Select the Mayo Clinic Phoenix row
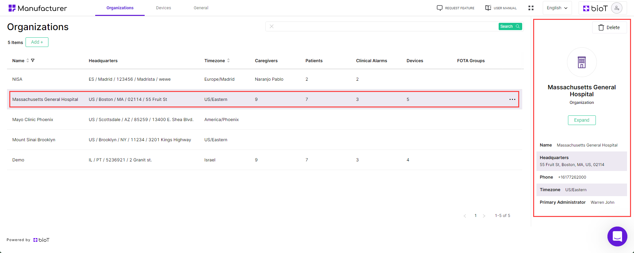The width and height of the screenshot is (634, 253). (x=264, y=119)
